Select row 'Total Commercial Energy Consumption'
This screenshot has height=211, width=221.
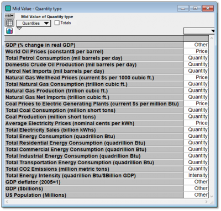pyautogui.click(x=94, y=149)
